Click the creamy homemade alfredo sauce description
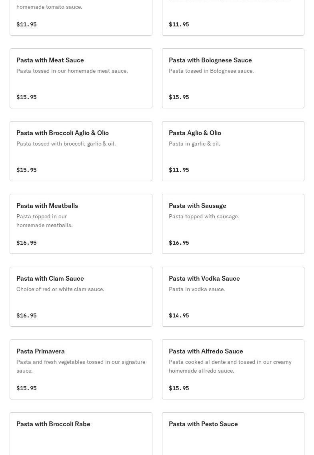This screenshot has height=455, width=314. coord(230,366)
